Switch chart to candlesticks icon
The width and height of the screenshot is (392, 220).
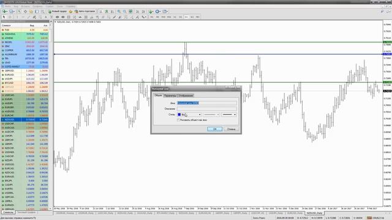[106, 12]
